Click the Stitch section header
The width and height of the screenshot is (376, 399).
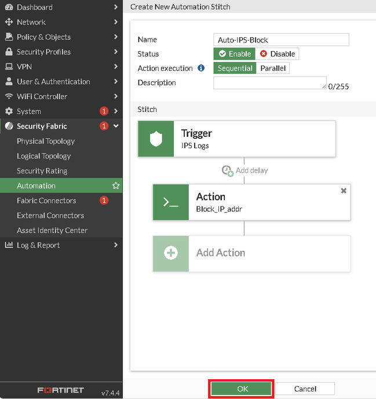click(147, 110)
